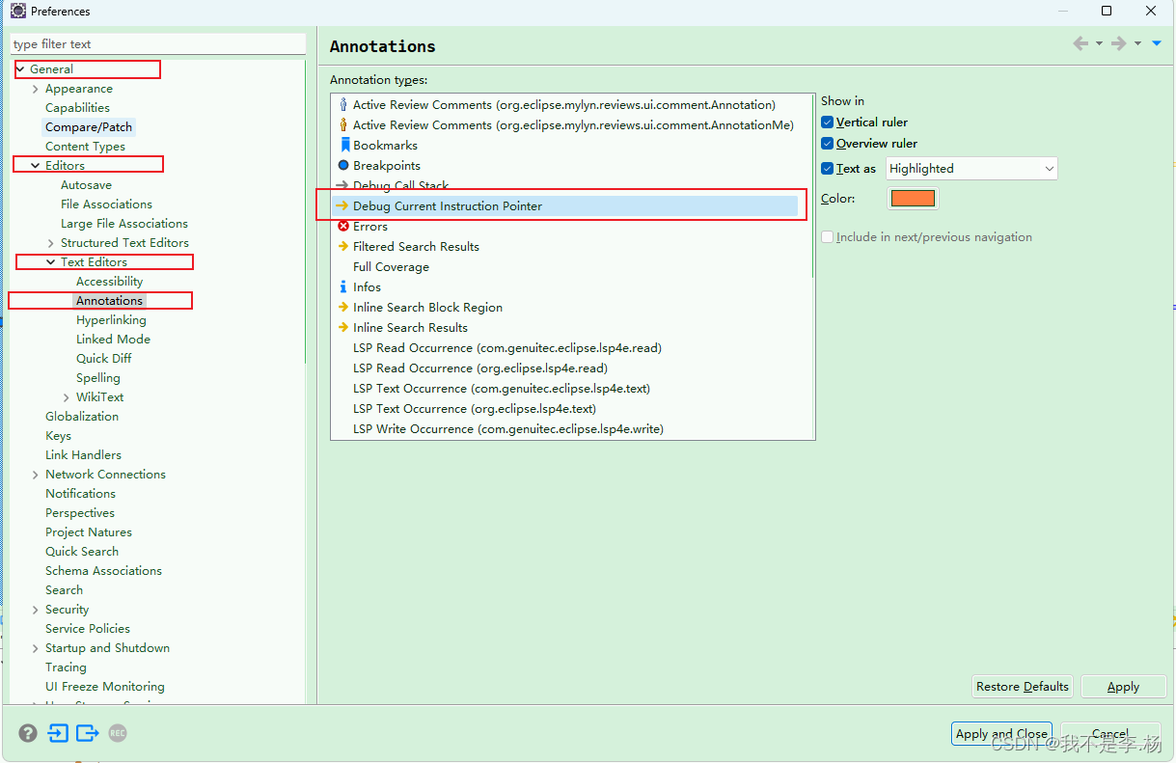This screenshot has height=763, width=1176.
Task: Toggle the Text as checkbox
Action: point(827,169)
